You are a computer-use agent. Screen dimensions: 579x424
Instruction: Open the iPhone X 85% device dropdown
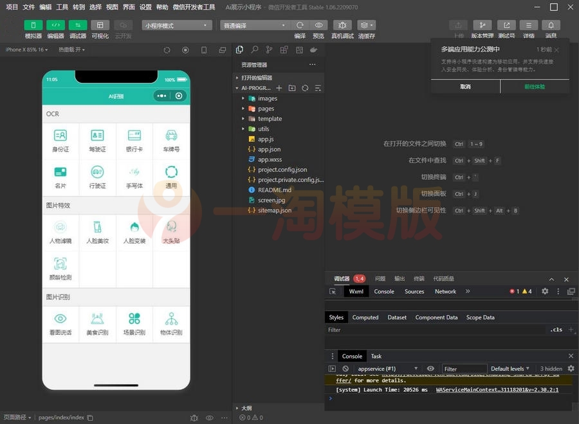point(26,49)
